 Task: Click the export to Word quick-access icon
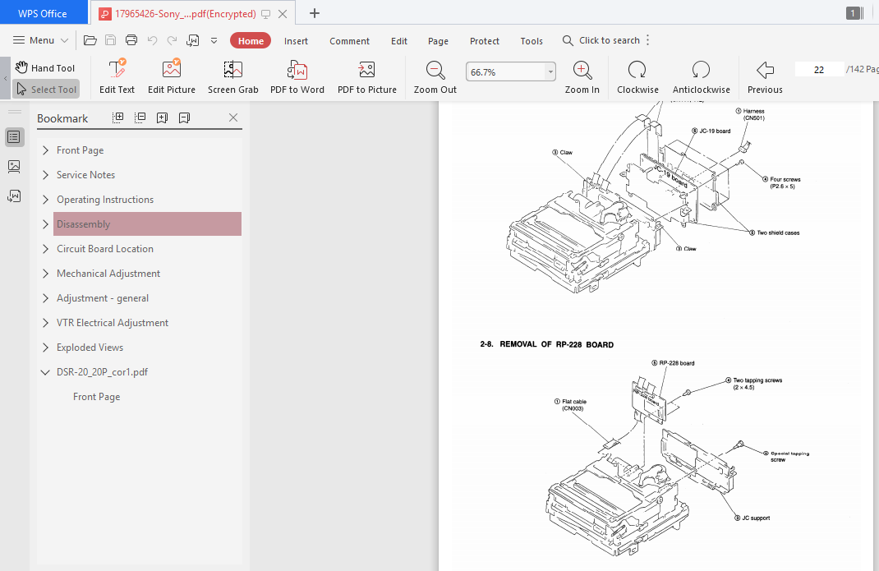(x=193, y=40)
